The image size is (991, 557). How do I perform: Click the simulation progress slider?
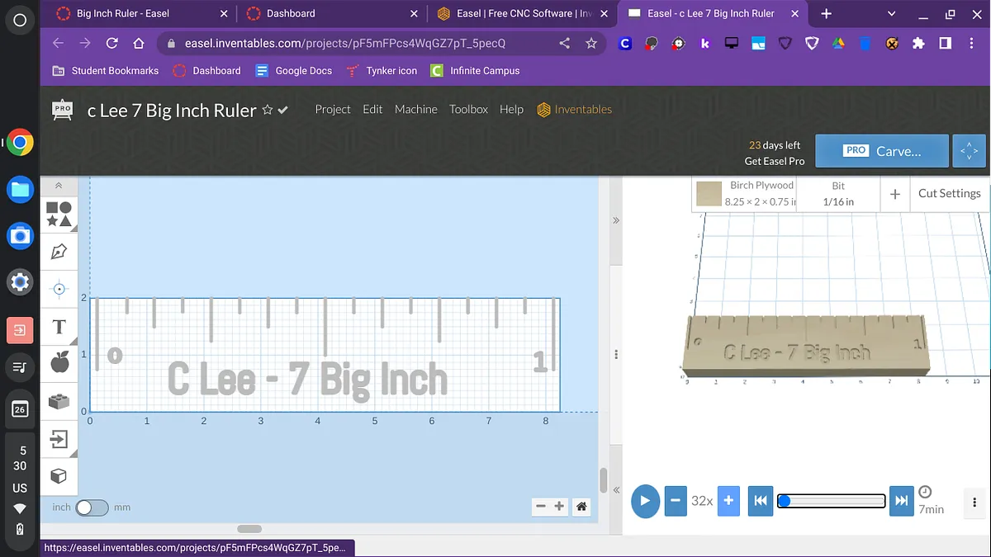click(x=831, y=501)
